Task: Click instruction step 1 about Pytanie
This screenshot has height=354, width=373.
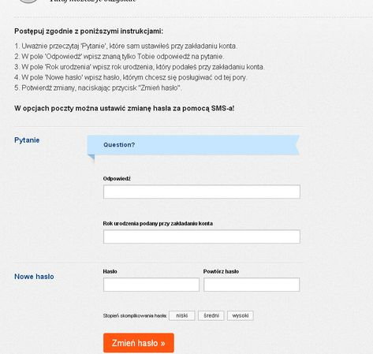Action: point(125,46)
